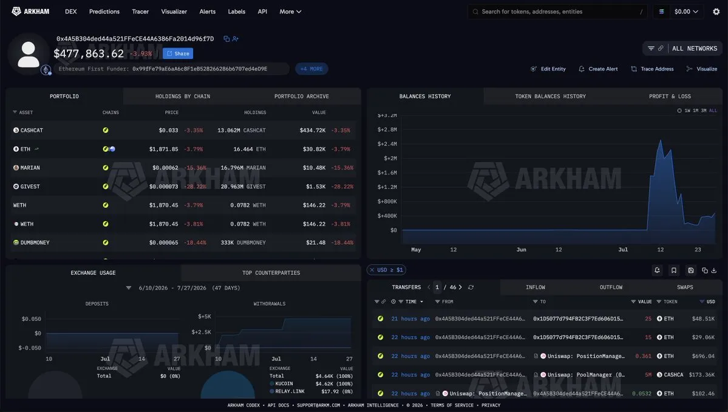Select the 1W range on balances chart

(687, 111)
